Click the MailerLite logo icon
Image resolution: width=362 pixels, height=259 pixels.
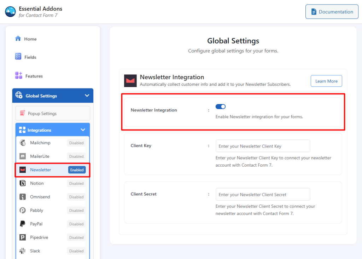[23, 156]
